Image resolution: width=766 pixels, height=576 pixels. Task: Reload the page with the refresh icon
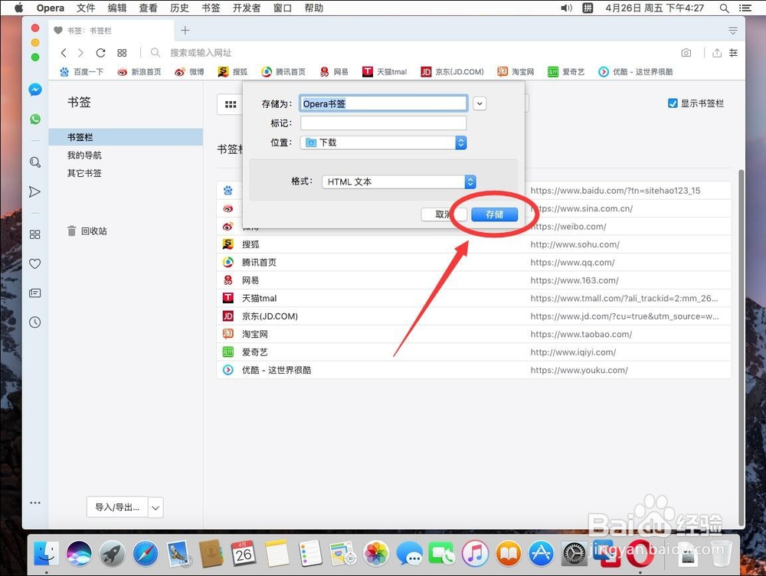click(100, 53)
